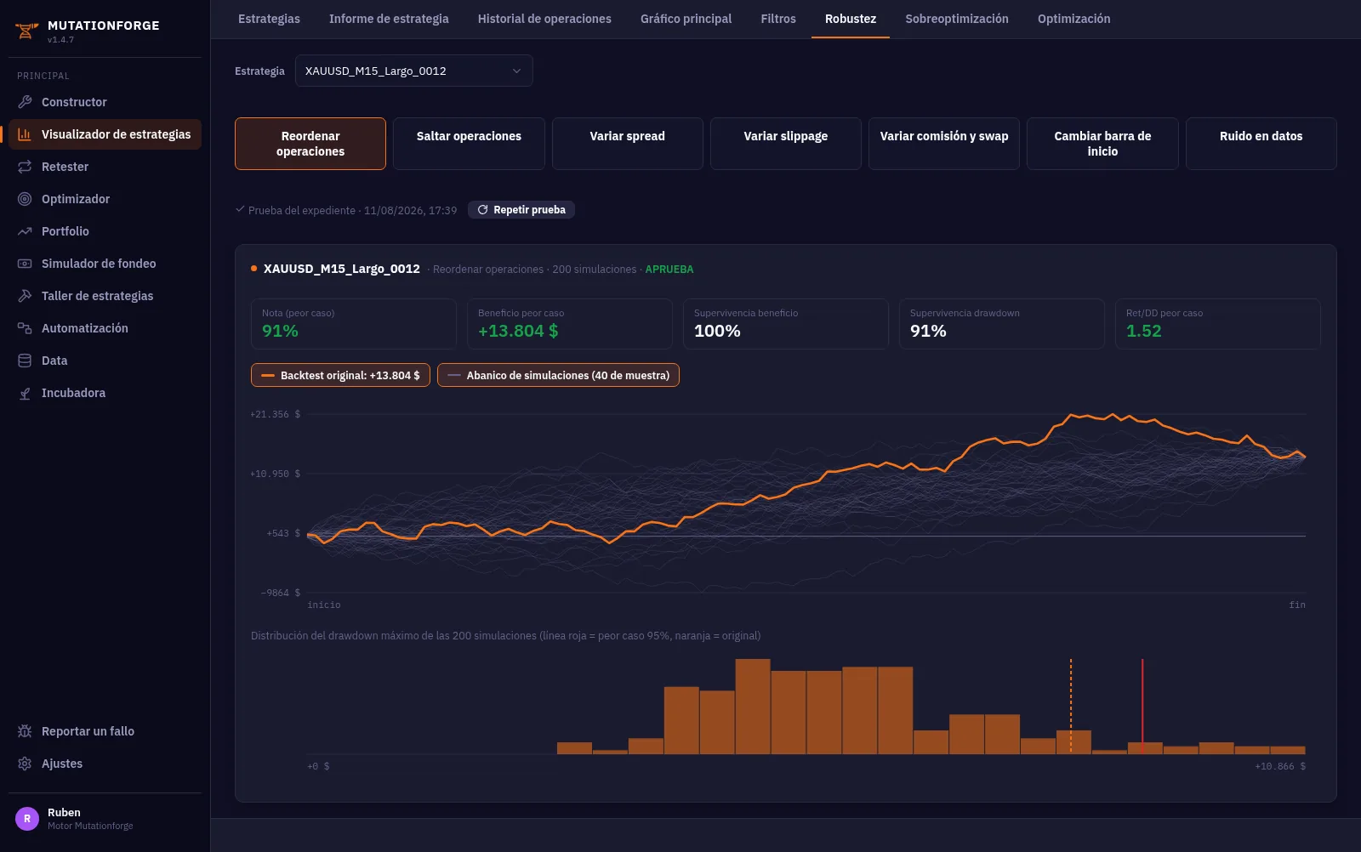Open the Filtros tab
Image resolution: width=1361 pixels, height=852 pixels.
tap(778, 19)
